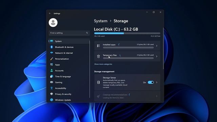Click the Local Disk (C:) - 63.2 GB title

coord(116,29)
